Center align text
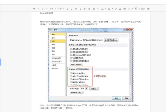Screen dimensions: 166x112 pyautogui.click(x=89, y=9)
